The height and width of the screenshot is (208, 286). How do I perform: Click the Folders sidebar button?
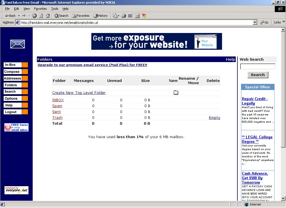point(16,85)
